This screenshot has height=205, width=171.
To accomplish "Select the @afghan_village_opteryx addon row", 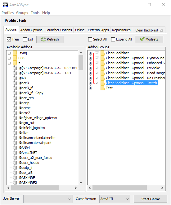I will (38, 118).
